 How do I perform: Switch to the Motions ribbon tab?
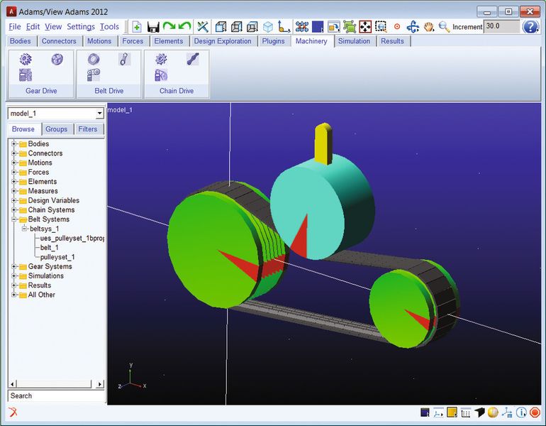99,41
